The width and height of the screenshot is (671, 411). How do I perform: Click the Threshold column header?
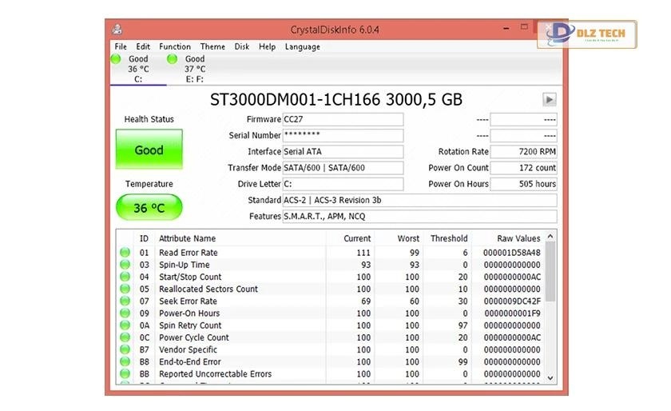[x=449, y=238]
